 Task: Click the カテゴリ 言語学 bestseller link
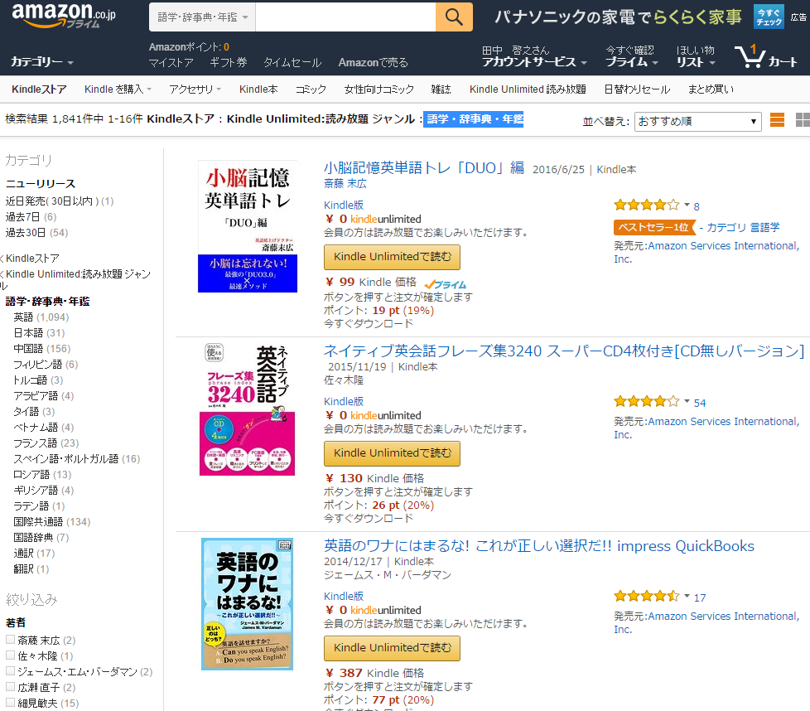coord(743,227)
